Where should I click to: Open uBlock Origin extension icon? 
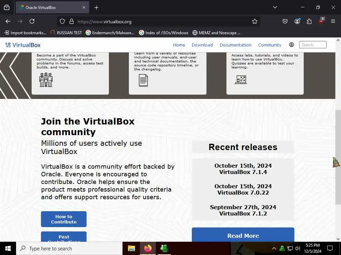pyautogui.click(x=321, y=21)
